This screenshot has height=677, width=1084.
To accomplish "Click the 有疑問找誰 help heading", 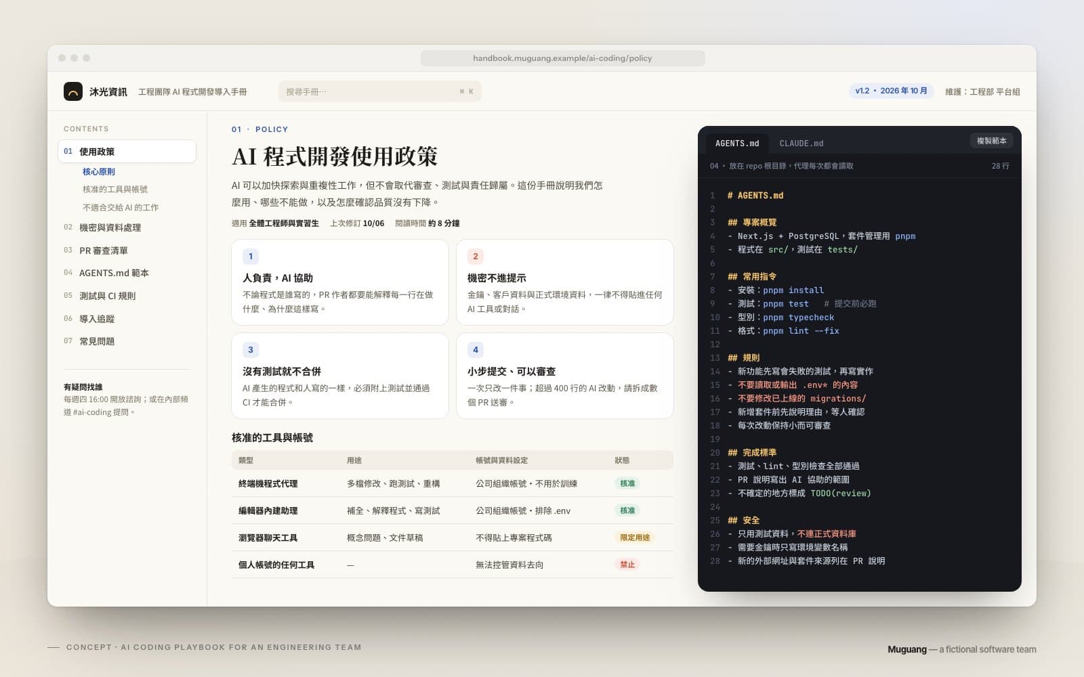I will 83,387.
